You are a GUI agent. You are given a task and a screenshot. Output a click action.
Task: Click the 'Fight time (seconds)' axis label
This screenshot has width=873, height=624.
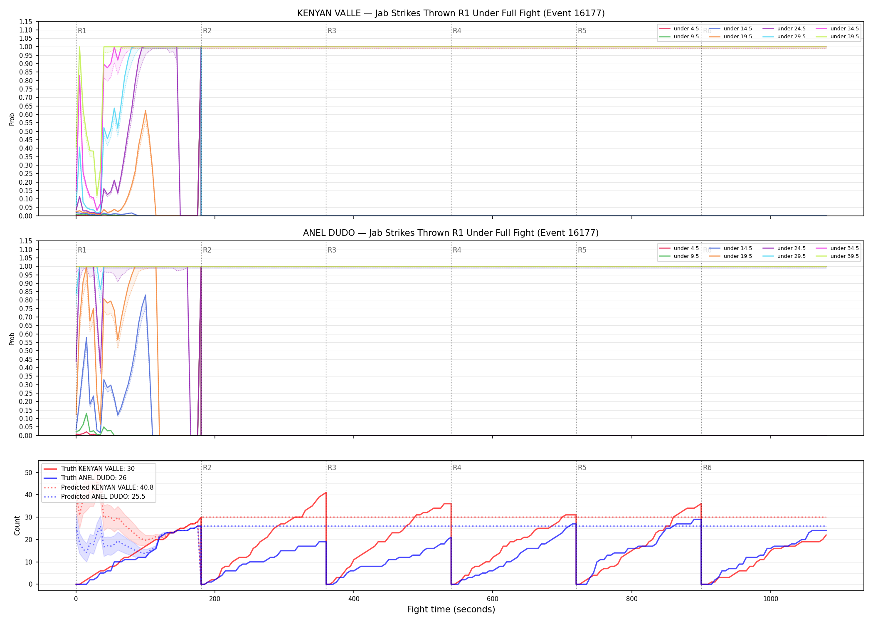(x=451, y=609)
